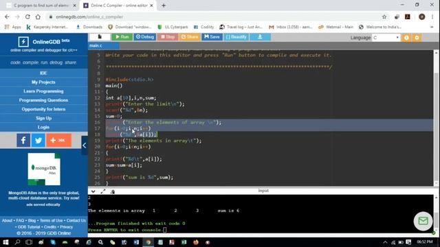Viewport: 440px width, 247px height.
Task: Click the orange plus share counter
Action: pos(58,140)
